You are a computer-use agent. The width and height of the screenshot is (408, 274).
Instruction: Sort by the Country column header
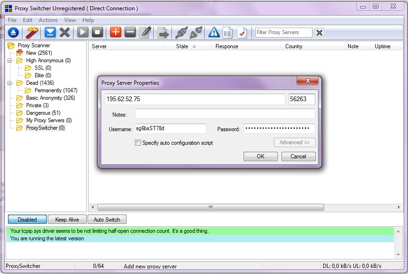point(295,46)
